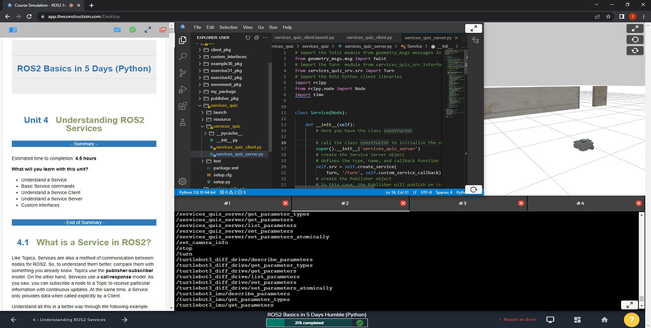Open the Search view in activity bar
The height and width of the screenshot is (328, 651).
[x=182, y=56]
